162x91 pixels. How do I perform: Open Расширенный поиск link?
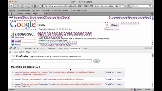pyautogui.click(x=111, y=29)
